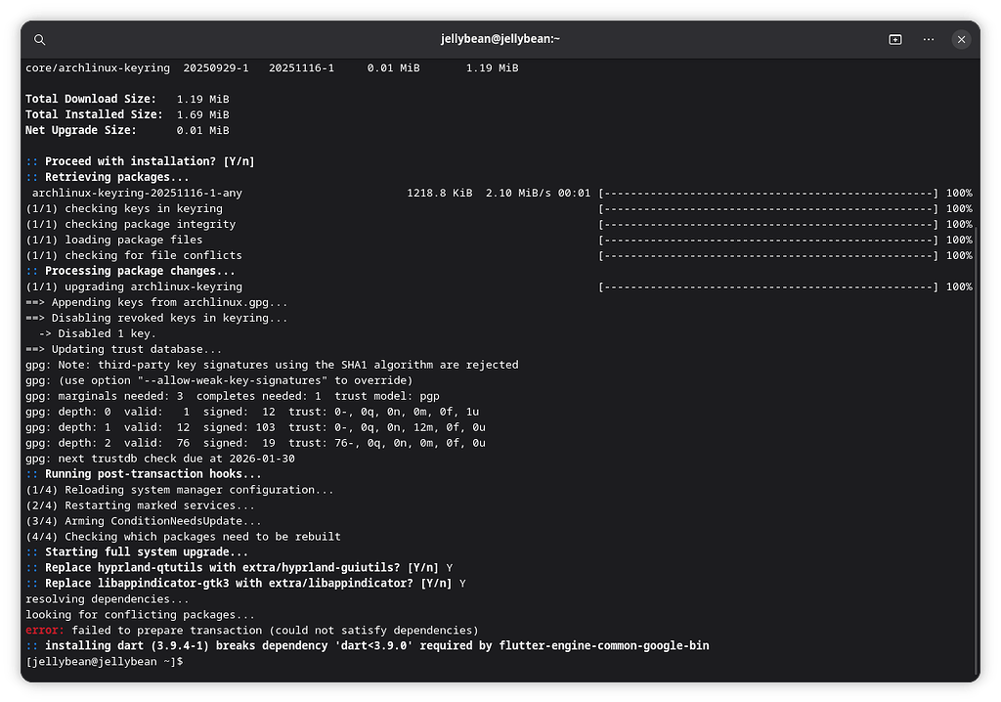Click the 'checking package integrity' progress bar
Screen dimensions: 1001x702
tap(768, 224)
